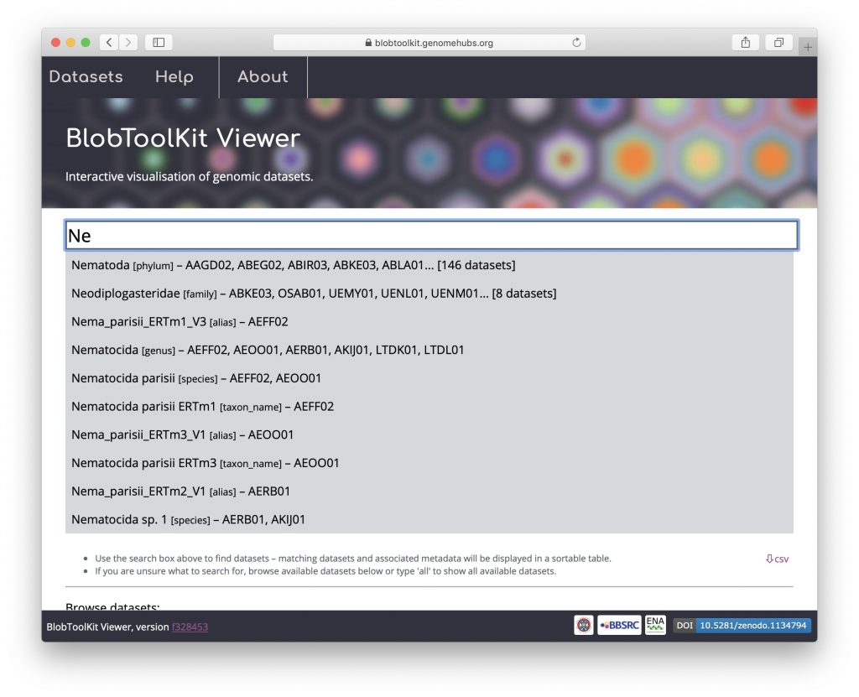
Task: Open the DOI zenodo badge
Action: coord(742,625)
